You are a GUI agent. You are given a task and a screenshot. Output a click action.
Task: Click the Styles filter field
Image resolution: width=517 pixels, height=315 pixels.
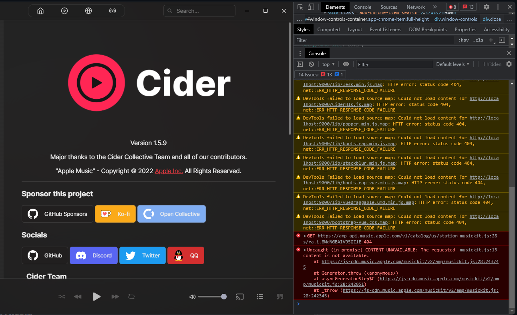(x=374, y=40)
